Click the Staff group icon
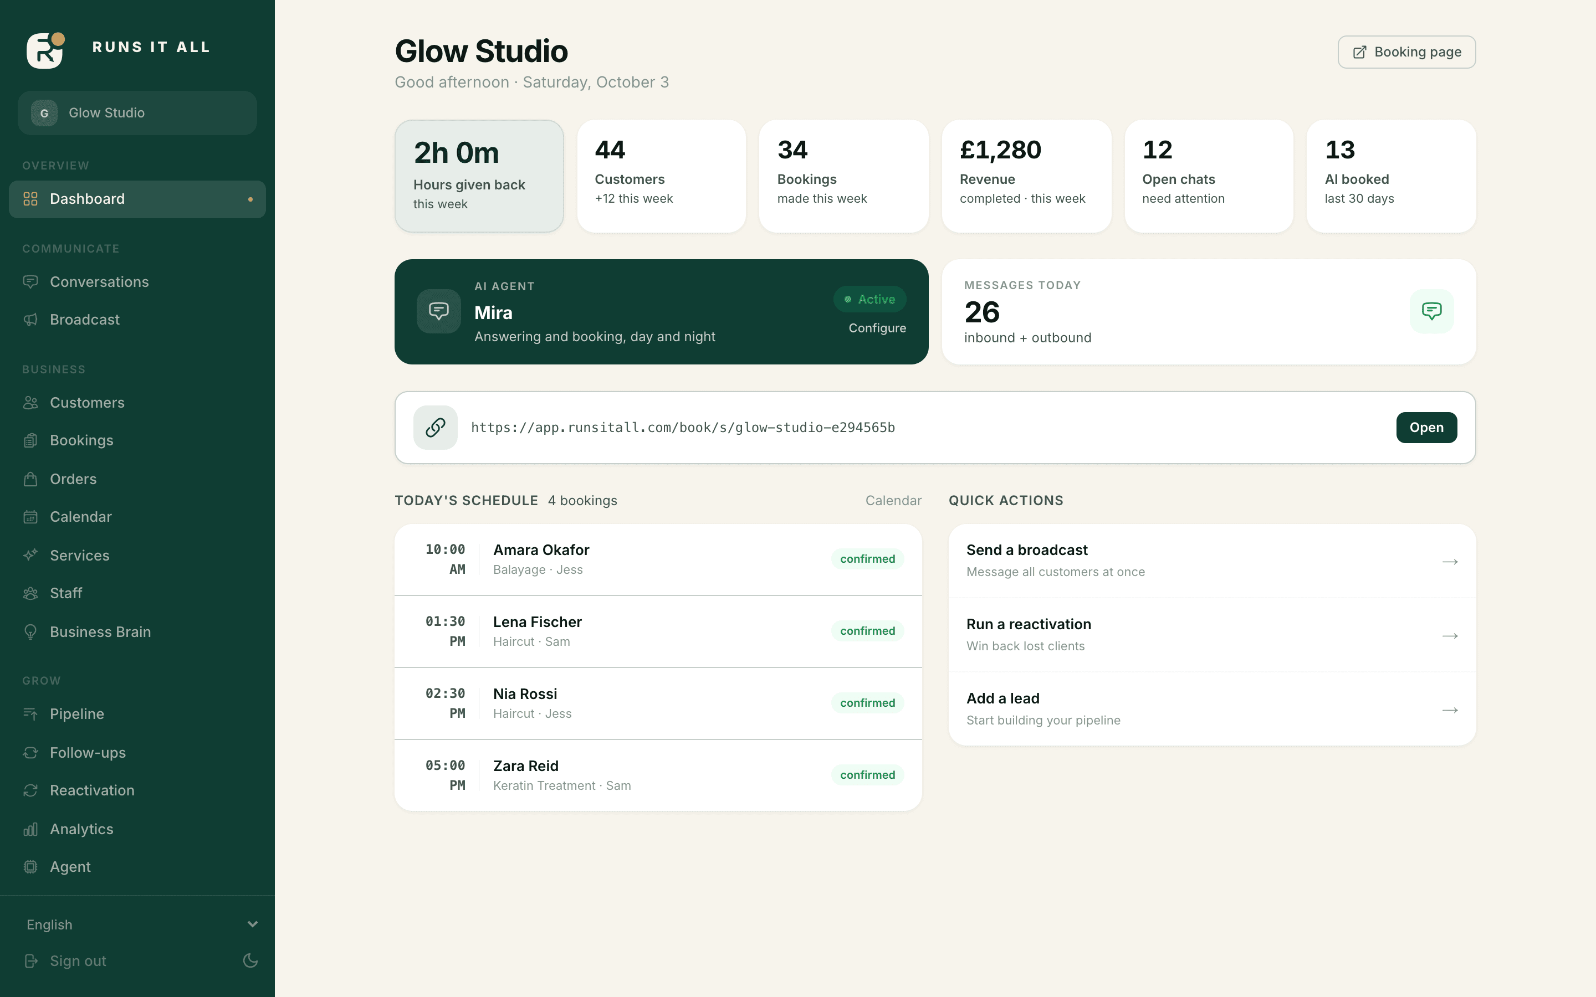Image resolution: width=1596 pixels, height=997 pixels. 30,593
